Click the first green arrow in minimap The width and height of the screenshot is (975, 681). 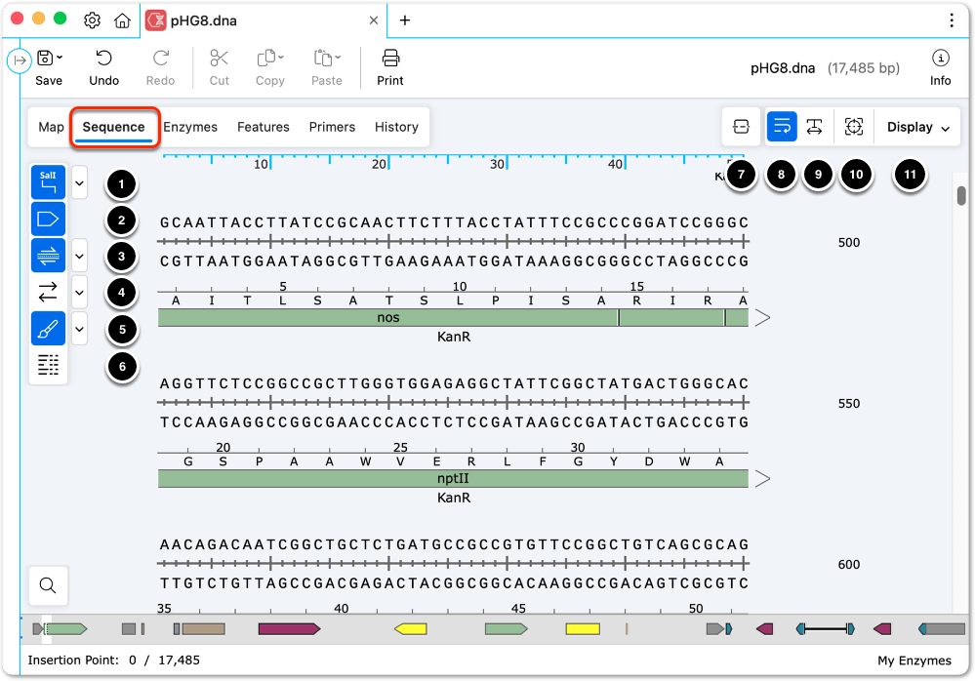click(x=66, y=629)
